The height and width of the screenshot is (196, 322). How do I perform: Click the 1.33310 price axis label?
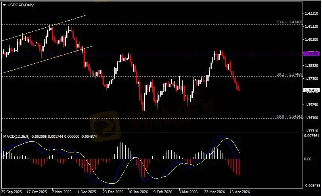pos(311,131)
